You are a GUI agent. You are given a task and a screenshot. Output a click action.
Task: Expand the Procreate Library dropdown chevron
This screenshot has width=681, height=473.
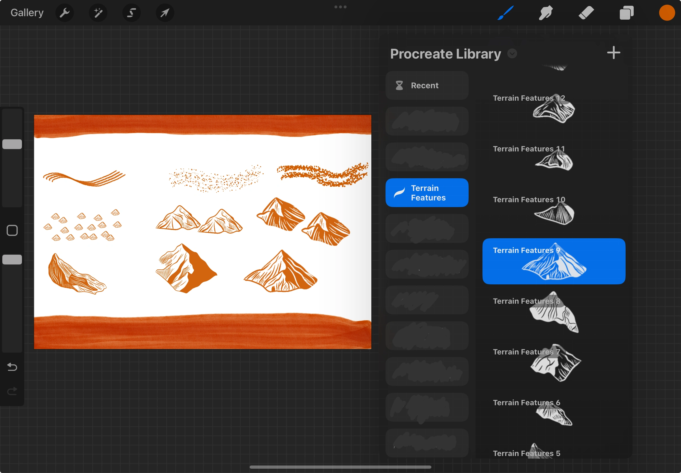pyautogui.click(x=512, y=54)
